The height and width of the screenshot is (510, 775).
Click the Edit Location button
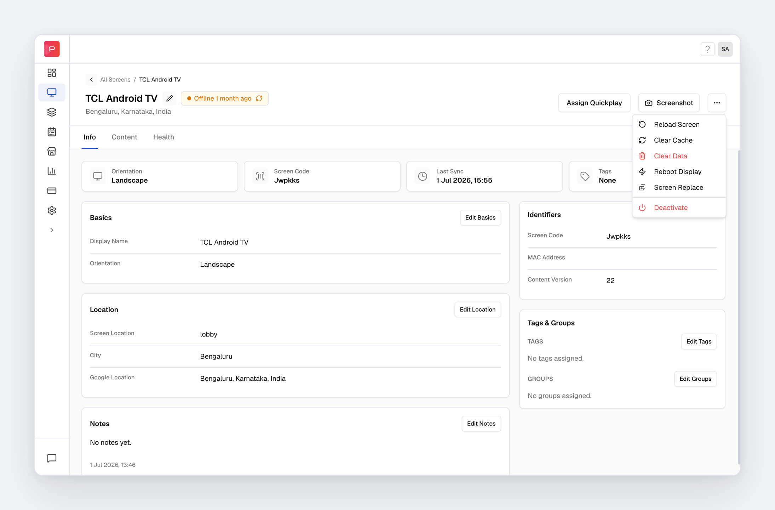click(x=477, y=310)
